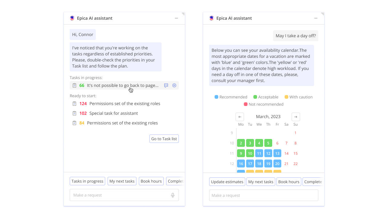The width and height of the screenshot is (388, 218).
Task: Click My next tasks chip in right panel
Action: [261, 182]
